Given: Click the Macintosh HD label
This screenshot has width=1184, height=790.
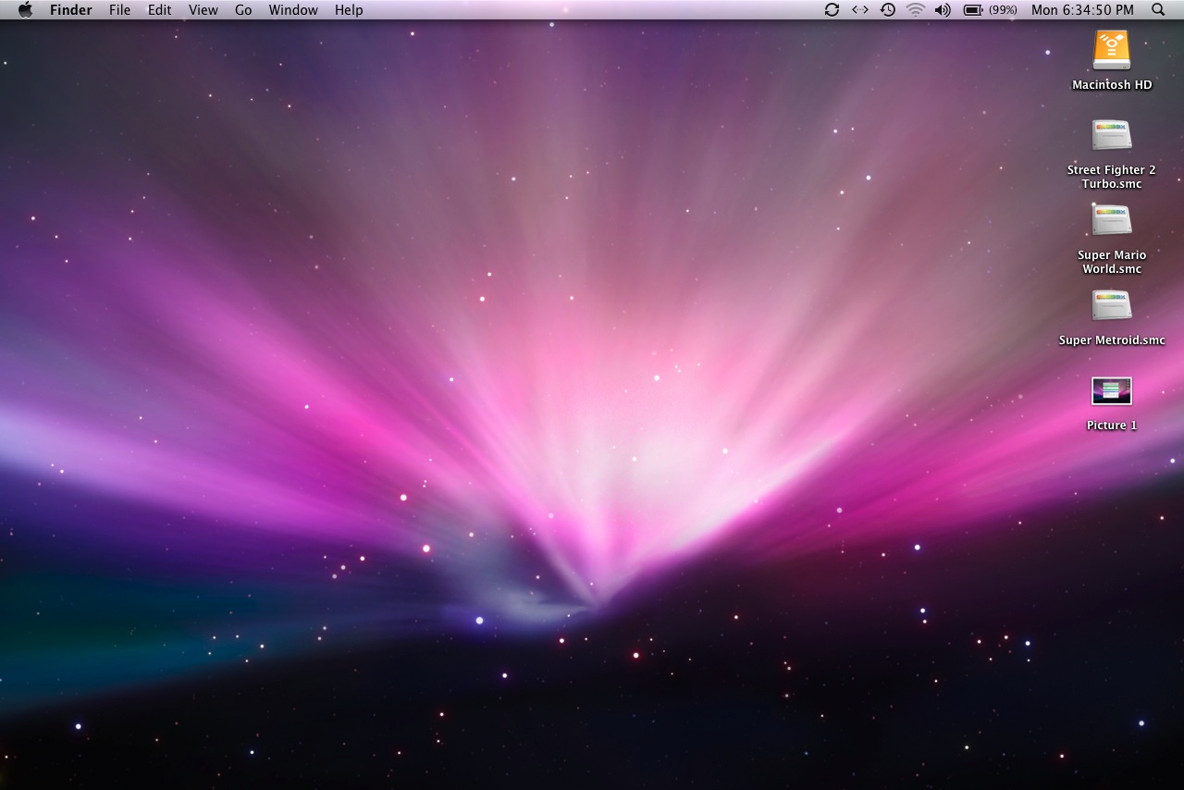Looking at the screenshot, I should point(1112,84).
